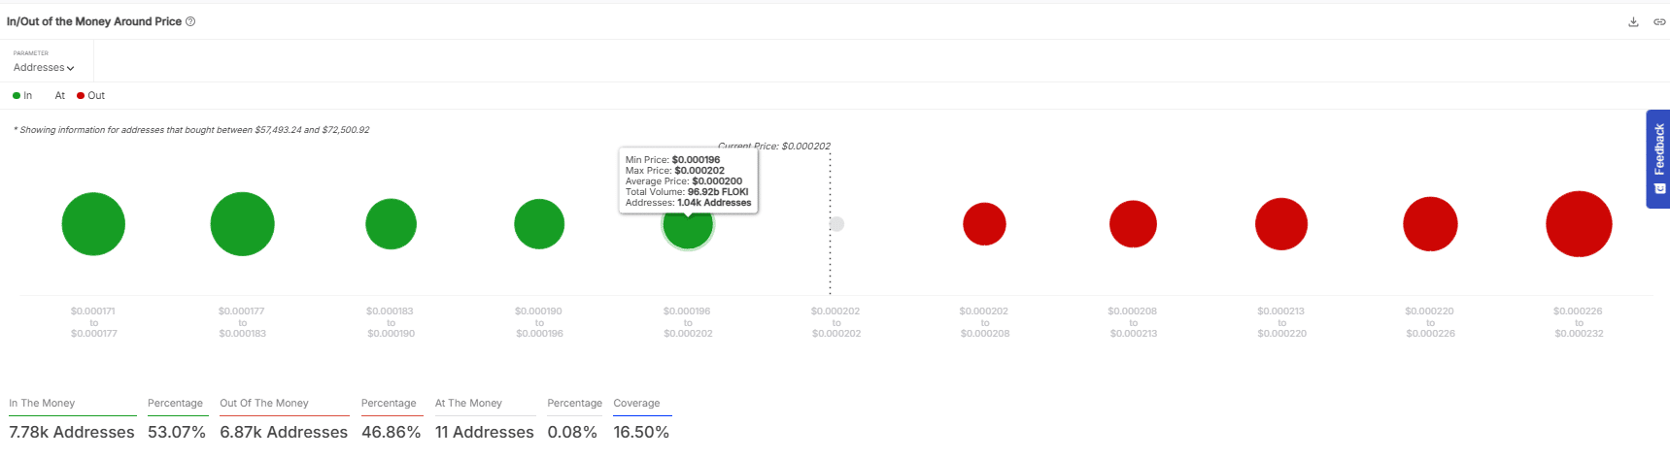
Task: Click the red bubble for $0.000202 to $0.000208
Action: pos(984,224)
